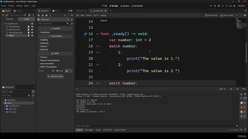The image size is (248, 139).
Task: Toggle floating script editor window
Action: pos(245,15)
